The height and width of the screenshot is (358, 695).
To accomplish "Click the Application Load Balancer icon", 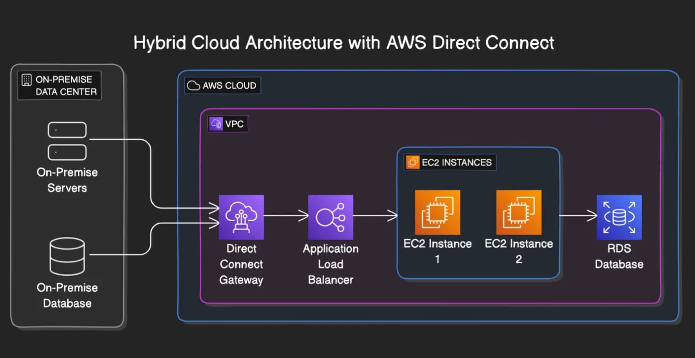I will click(x=331, y=217).
